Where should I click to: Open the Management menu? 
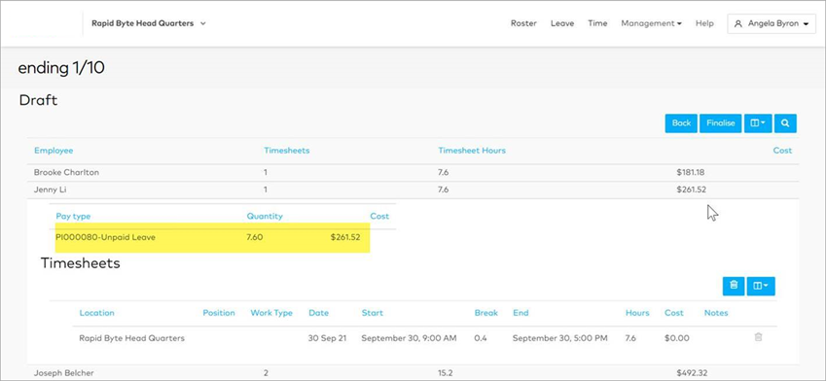pos(651,23)
